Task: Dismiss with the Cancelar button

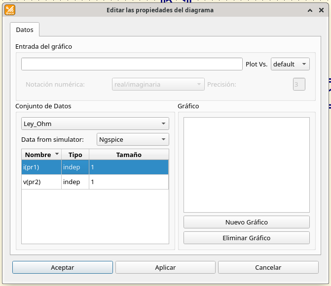Action: coord(268,267)
